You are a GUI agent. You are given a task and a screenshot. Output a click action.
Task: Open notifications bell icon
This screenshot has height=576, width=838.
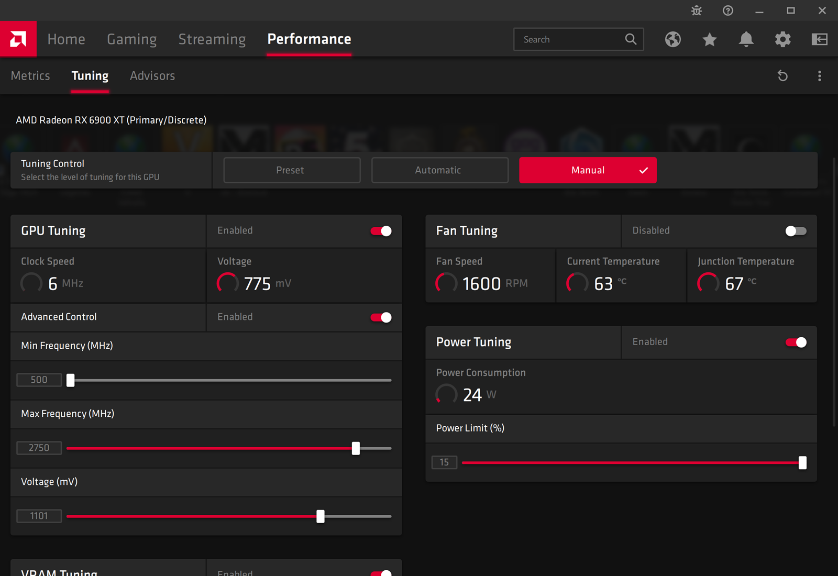tap(746, 39)
